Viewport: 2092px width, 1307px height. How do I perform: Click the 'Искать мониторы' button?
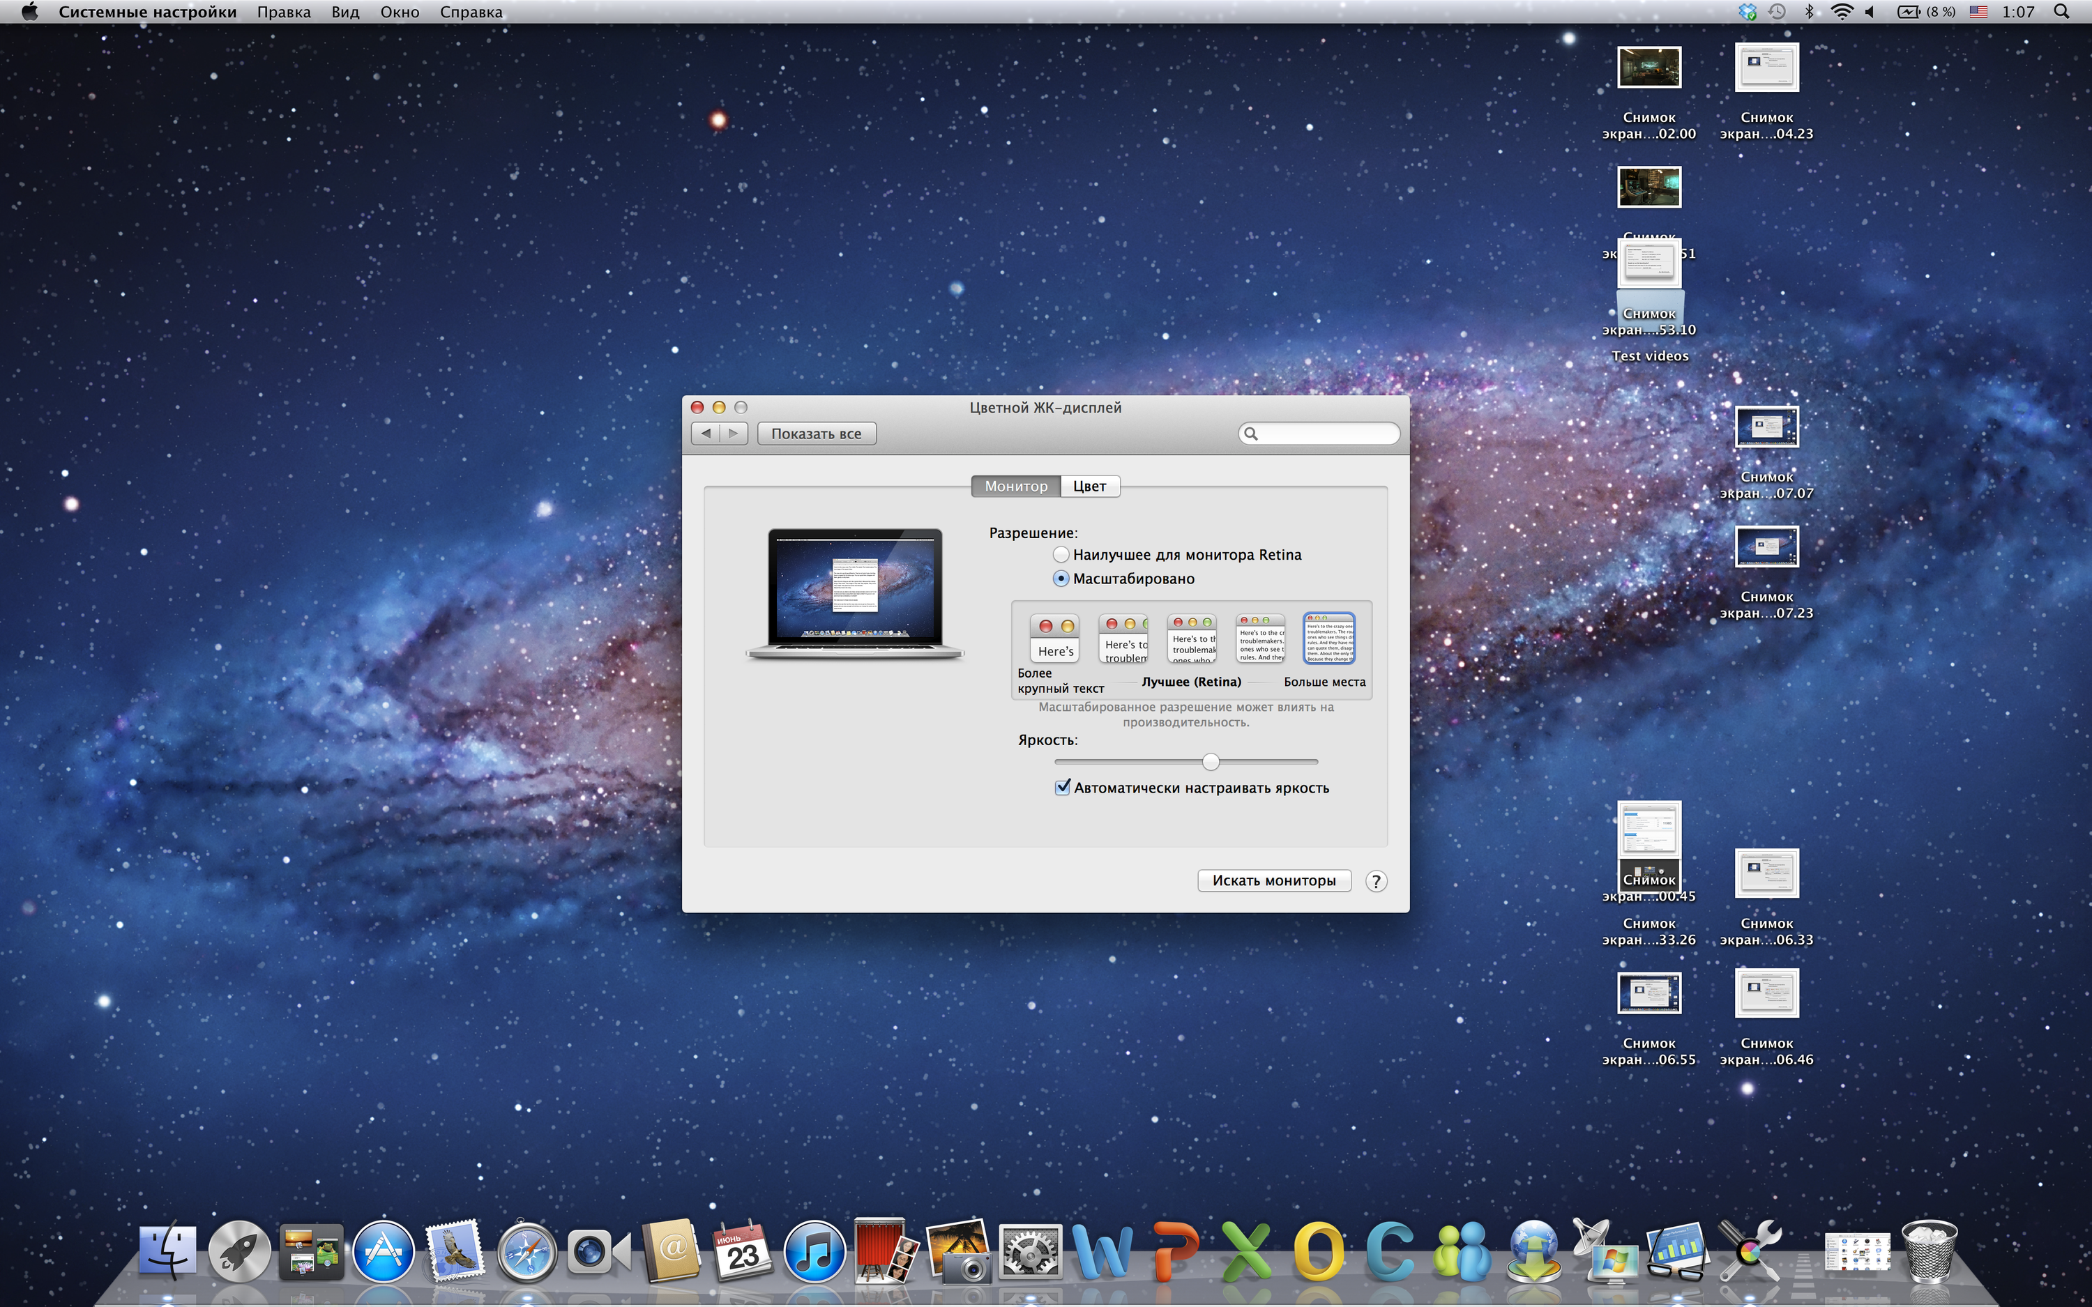tap(1273, 881)
